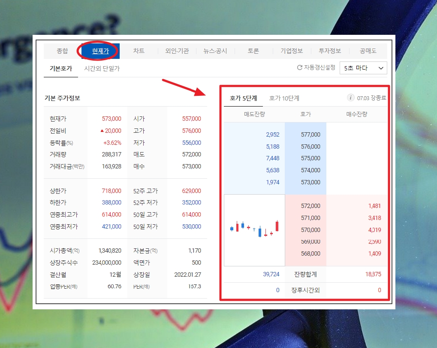This screenshot has width=437, height=348.
Task: Click the 시가 value 557,000
Action: click(191, 119)
